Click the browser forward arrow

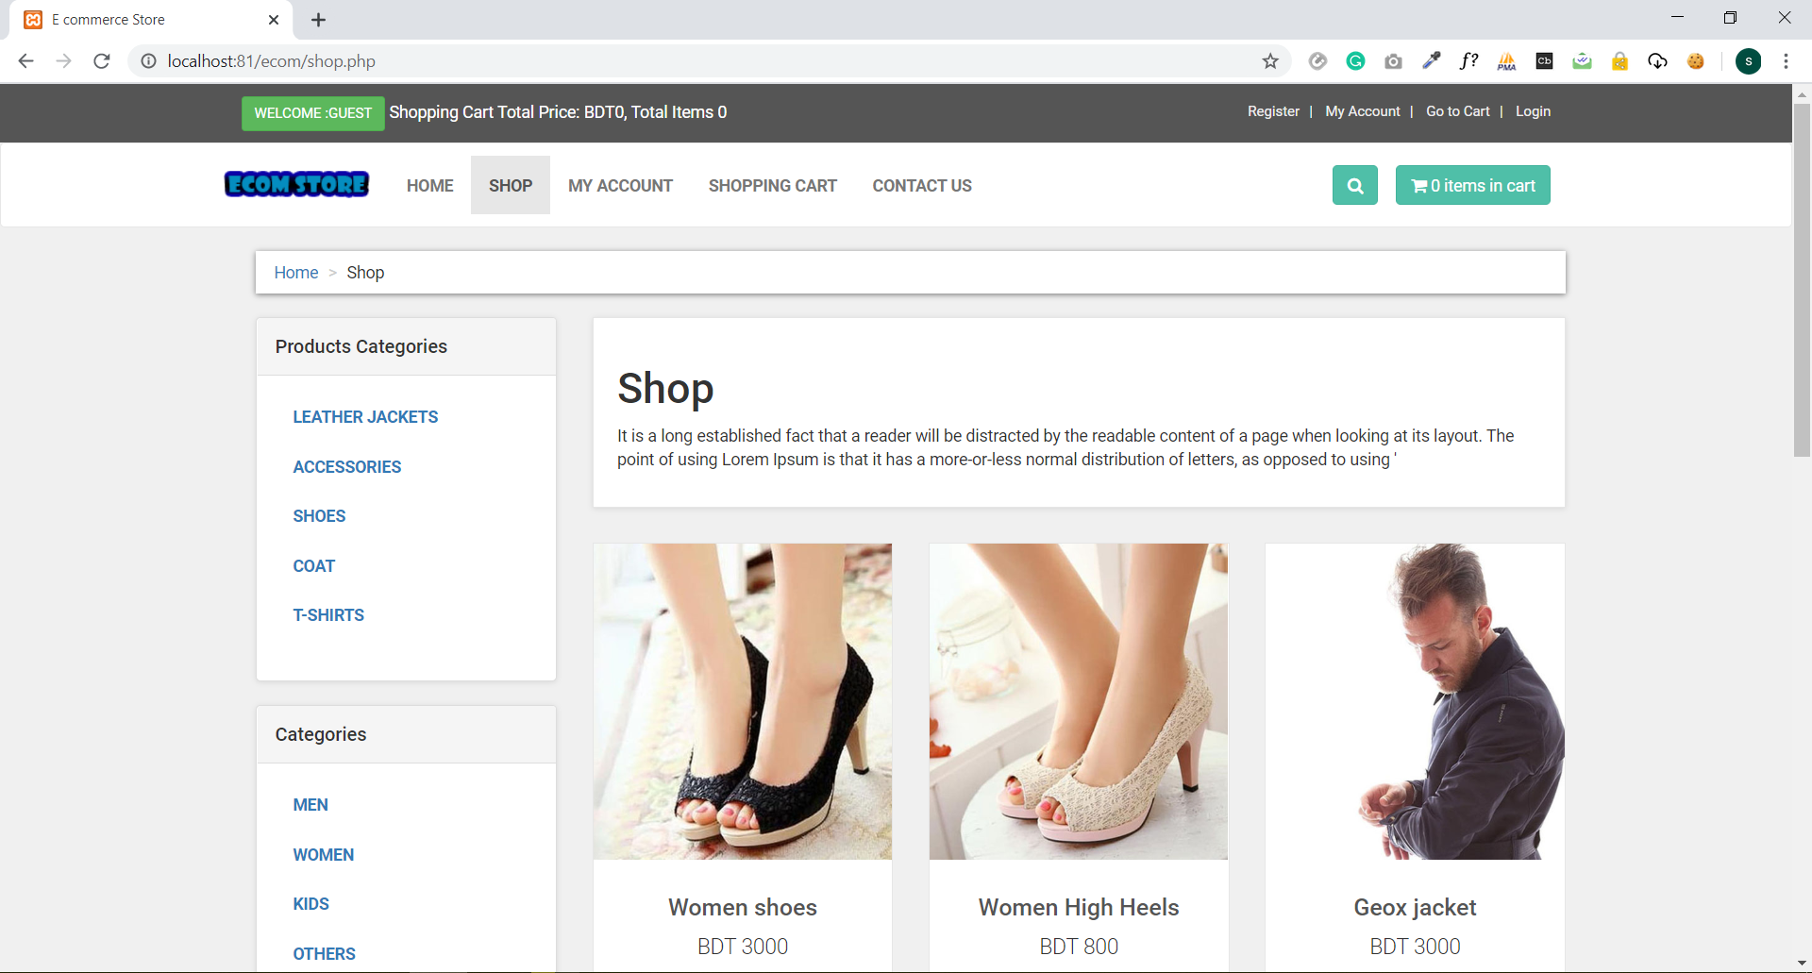tap(63, 61)
